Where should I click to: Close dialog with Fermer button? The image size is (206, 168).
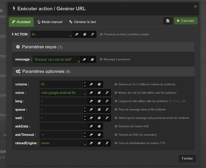coord(187,158)
